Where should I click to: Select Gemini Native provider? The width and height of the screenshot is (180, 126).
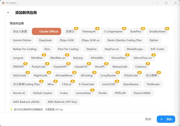click(x=22, y=40)
